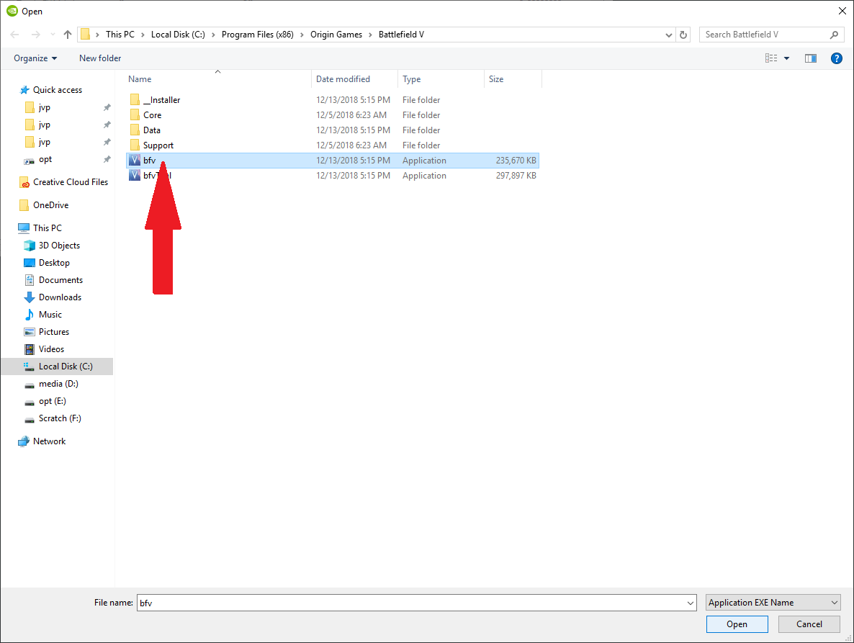Viewport: 854px width, 643px height.
Task: Open the Documents folder
Action: click(x=60, y=280)
